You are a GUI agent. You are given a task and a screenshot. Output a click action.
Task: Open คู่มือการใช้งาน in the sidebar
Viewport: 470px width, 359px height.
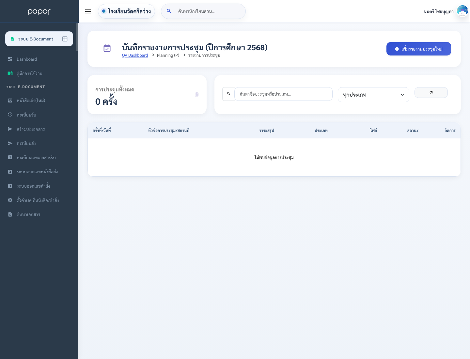29,73
